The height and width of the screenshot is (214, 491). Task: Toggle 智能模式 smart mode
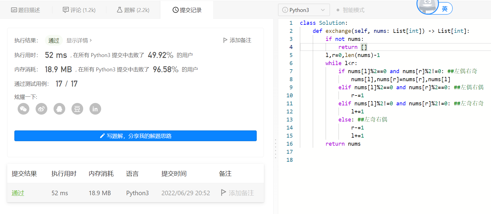[x=350, y=10]
